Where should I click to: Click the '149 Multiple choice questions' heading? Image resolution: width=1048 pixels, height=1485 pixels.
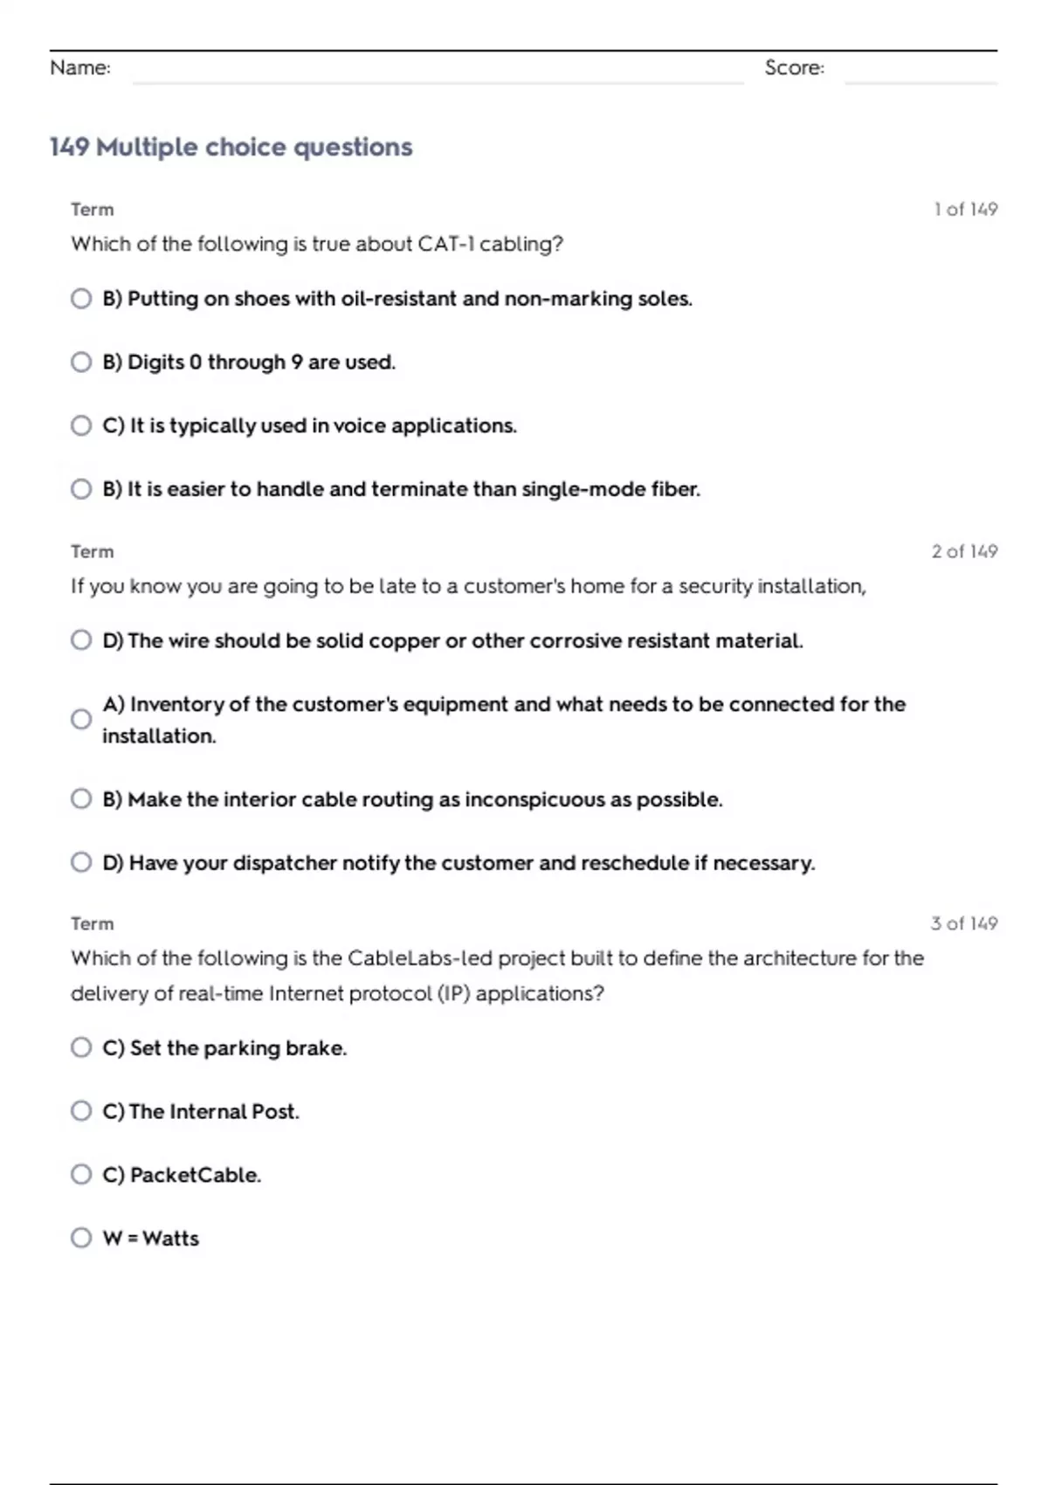(x=231, y=147)
